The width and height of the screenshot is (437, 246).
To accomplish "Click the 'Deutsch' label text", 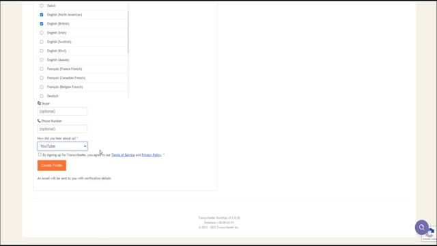I will 53,96.
